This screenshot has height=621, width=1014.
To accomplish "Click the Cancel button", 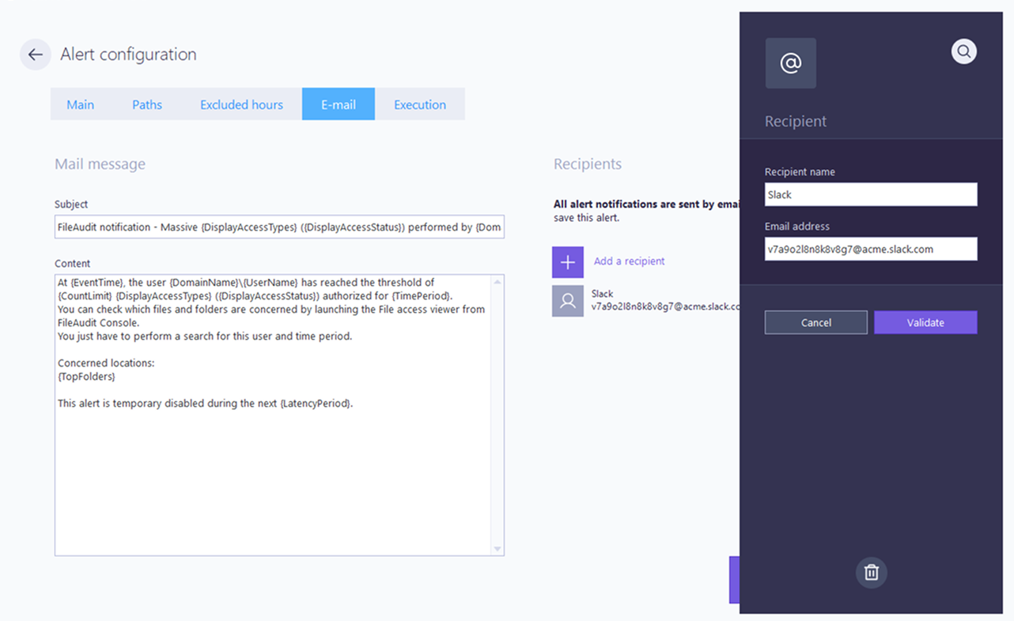I will [x=815, y=322].
